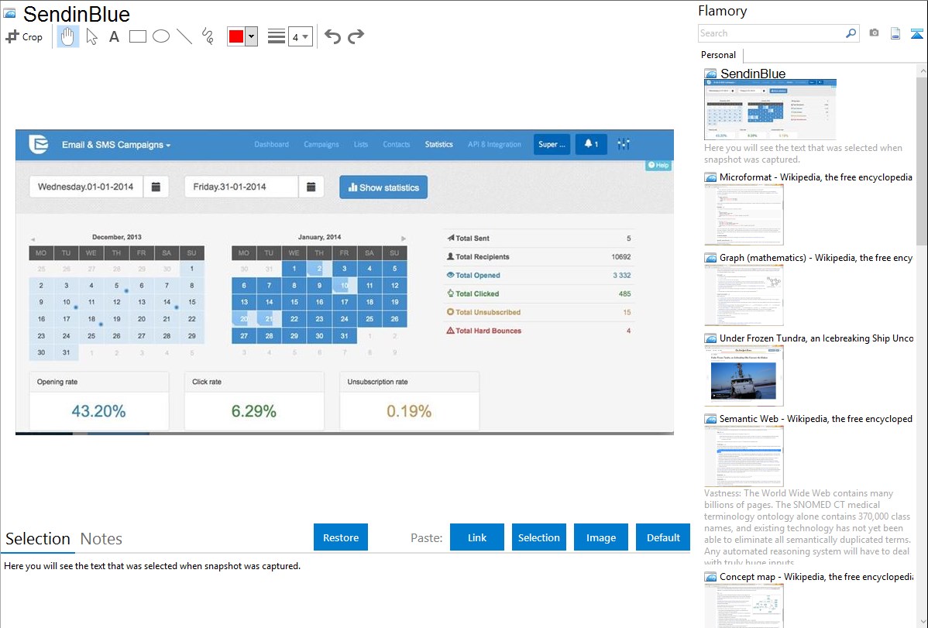Open the end date calendar icon
This screenshot has width=928, height=628.
click(311, 187)
